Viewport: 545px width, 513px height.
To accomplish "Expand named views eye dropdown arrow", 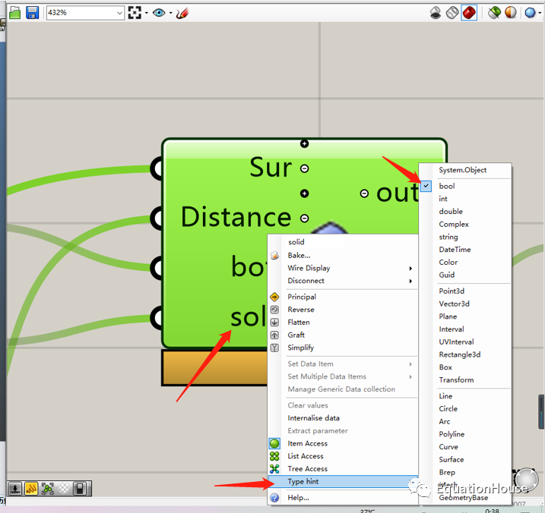I will (171, 13).
